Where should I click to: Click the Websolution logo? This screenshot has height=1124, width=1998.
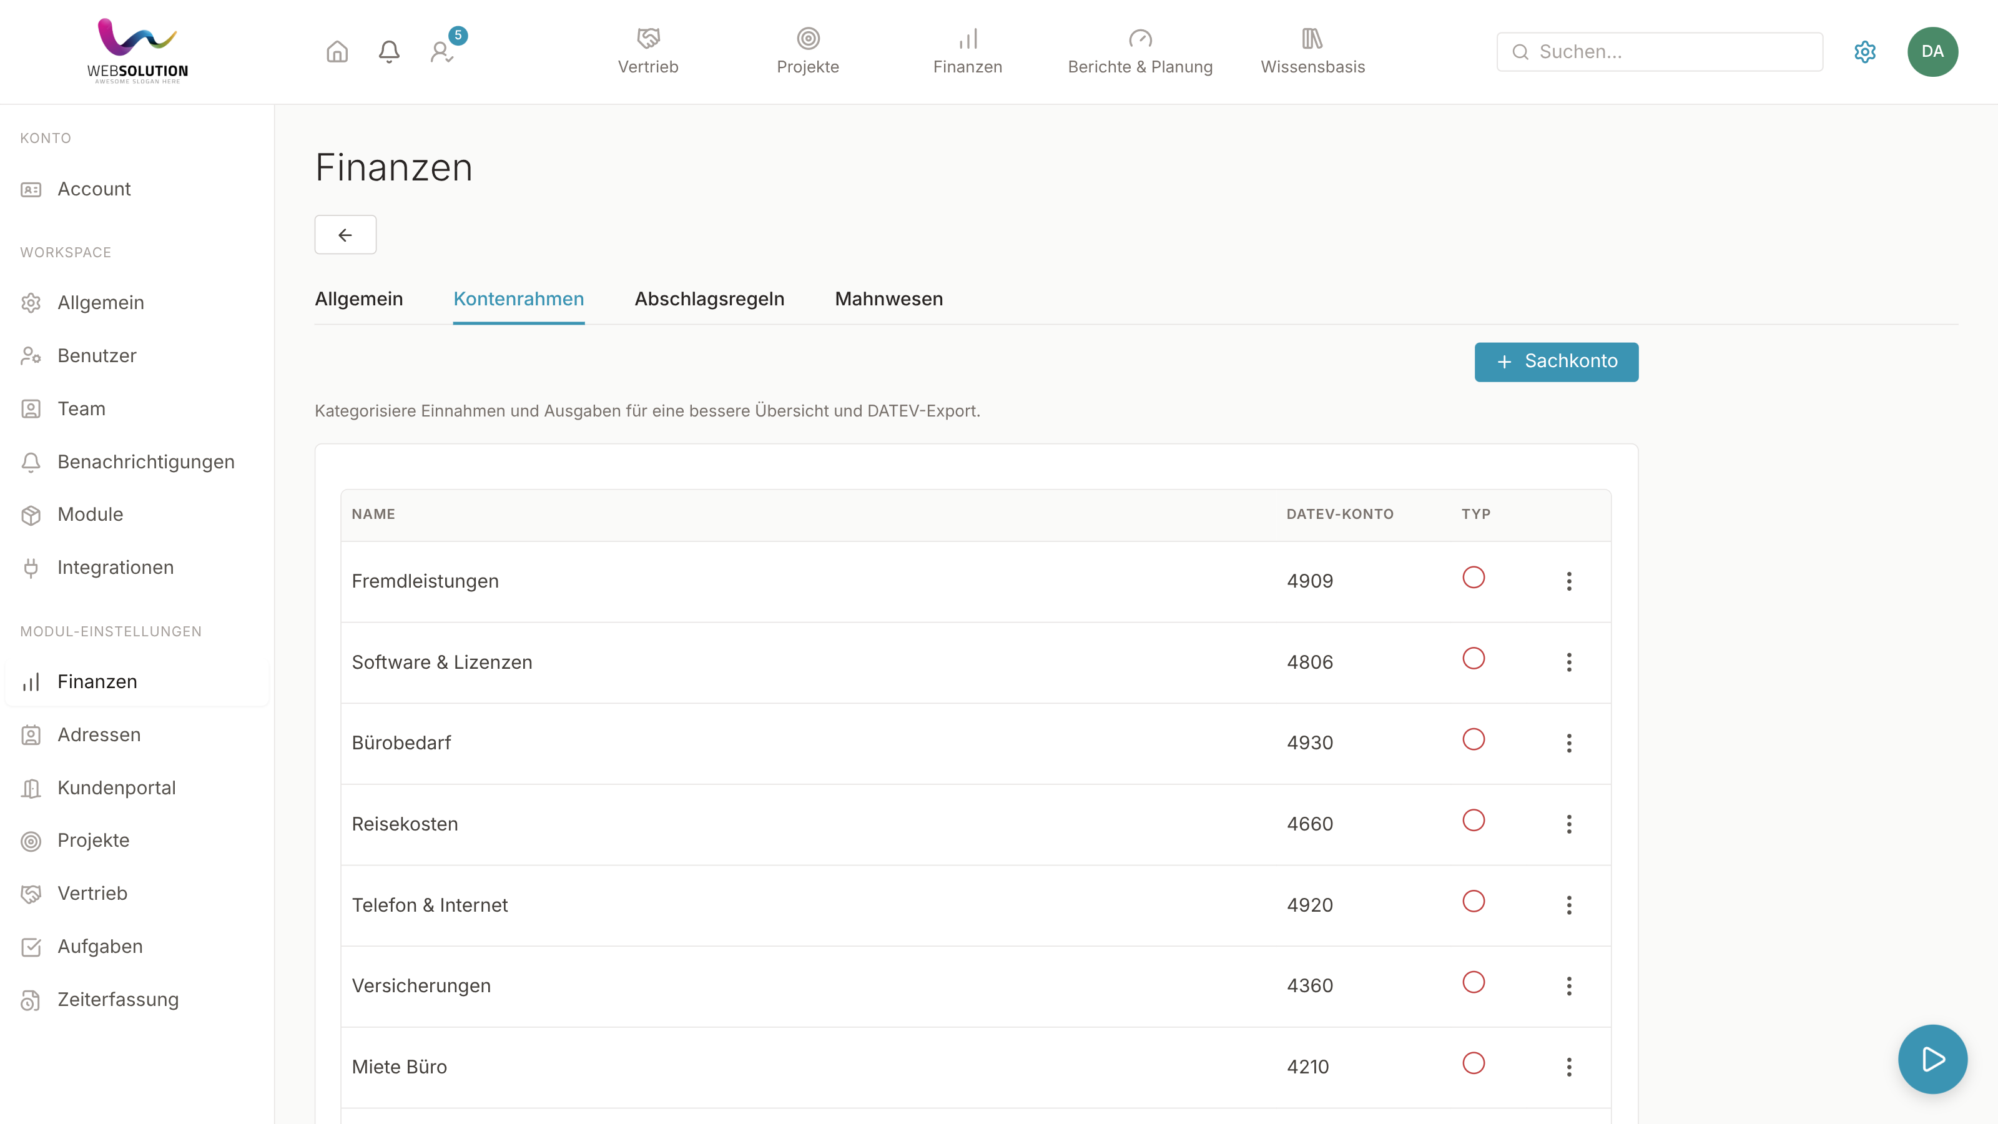(x=137, y=51)
